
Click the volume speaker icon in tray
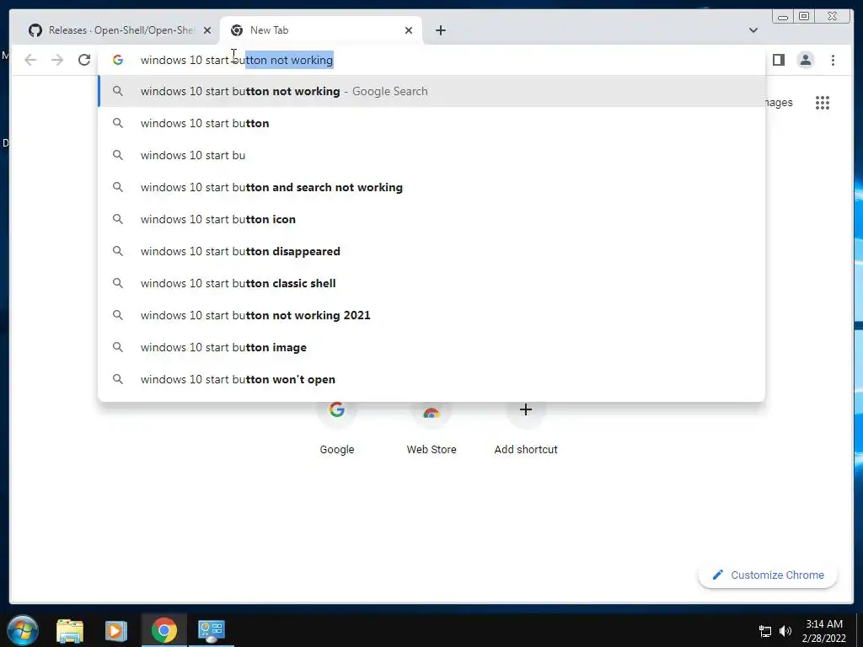785,631
